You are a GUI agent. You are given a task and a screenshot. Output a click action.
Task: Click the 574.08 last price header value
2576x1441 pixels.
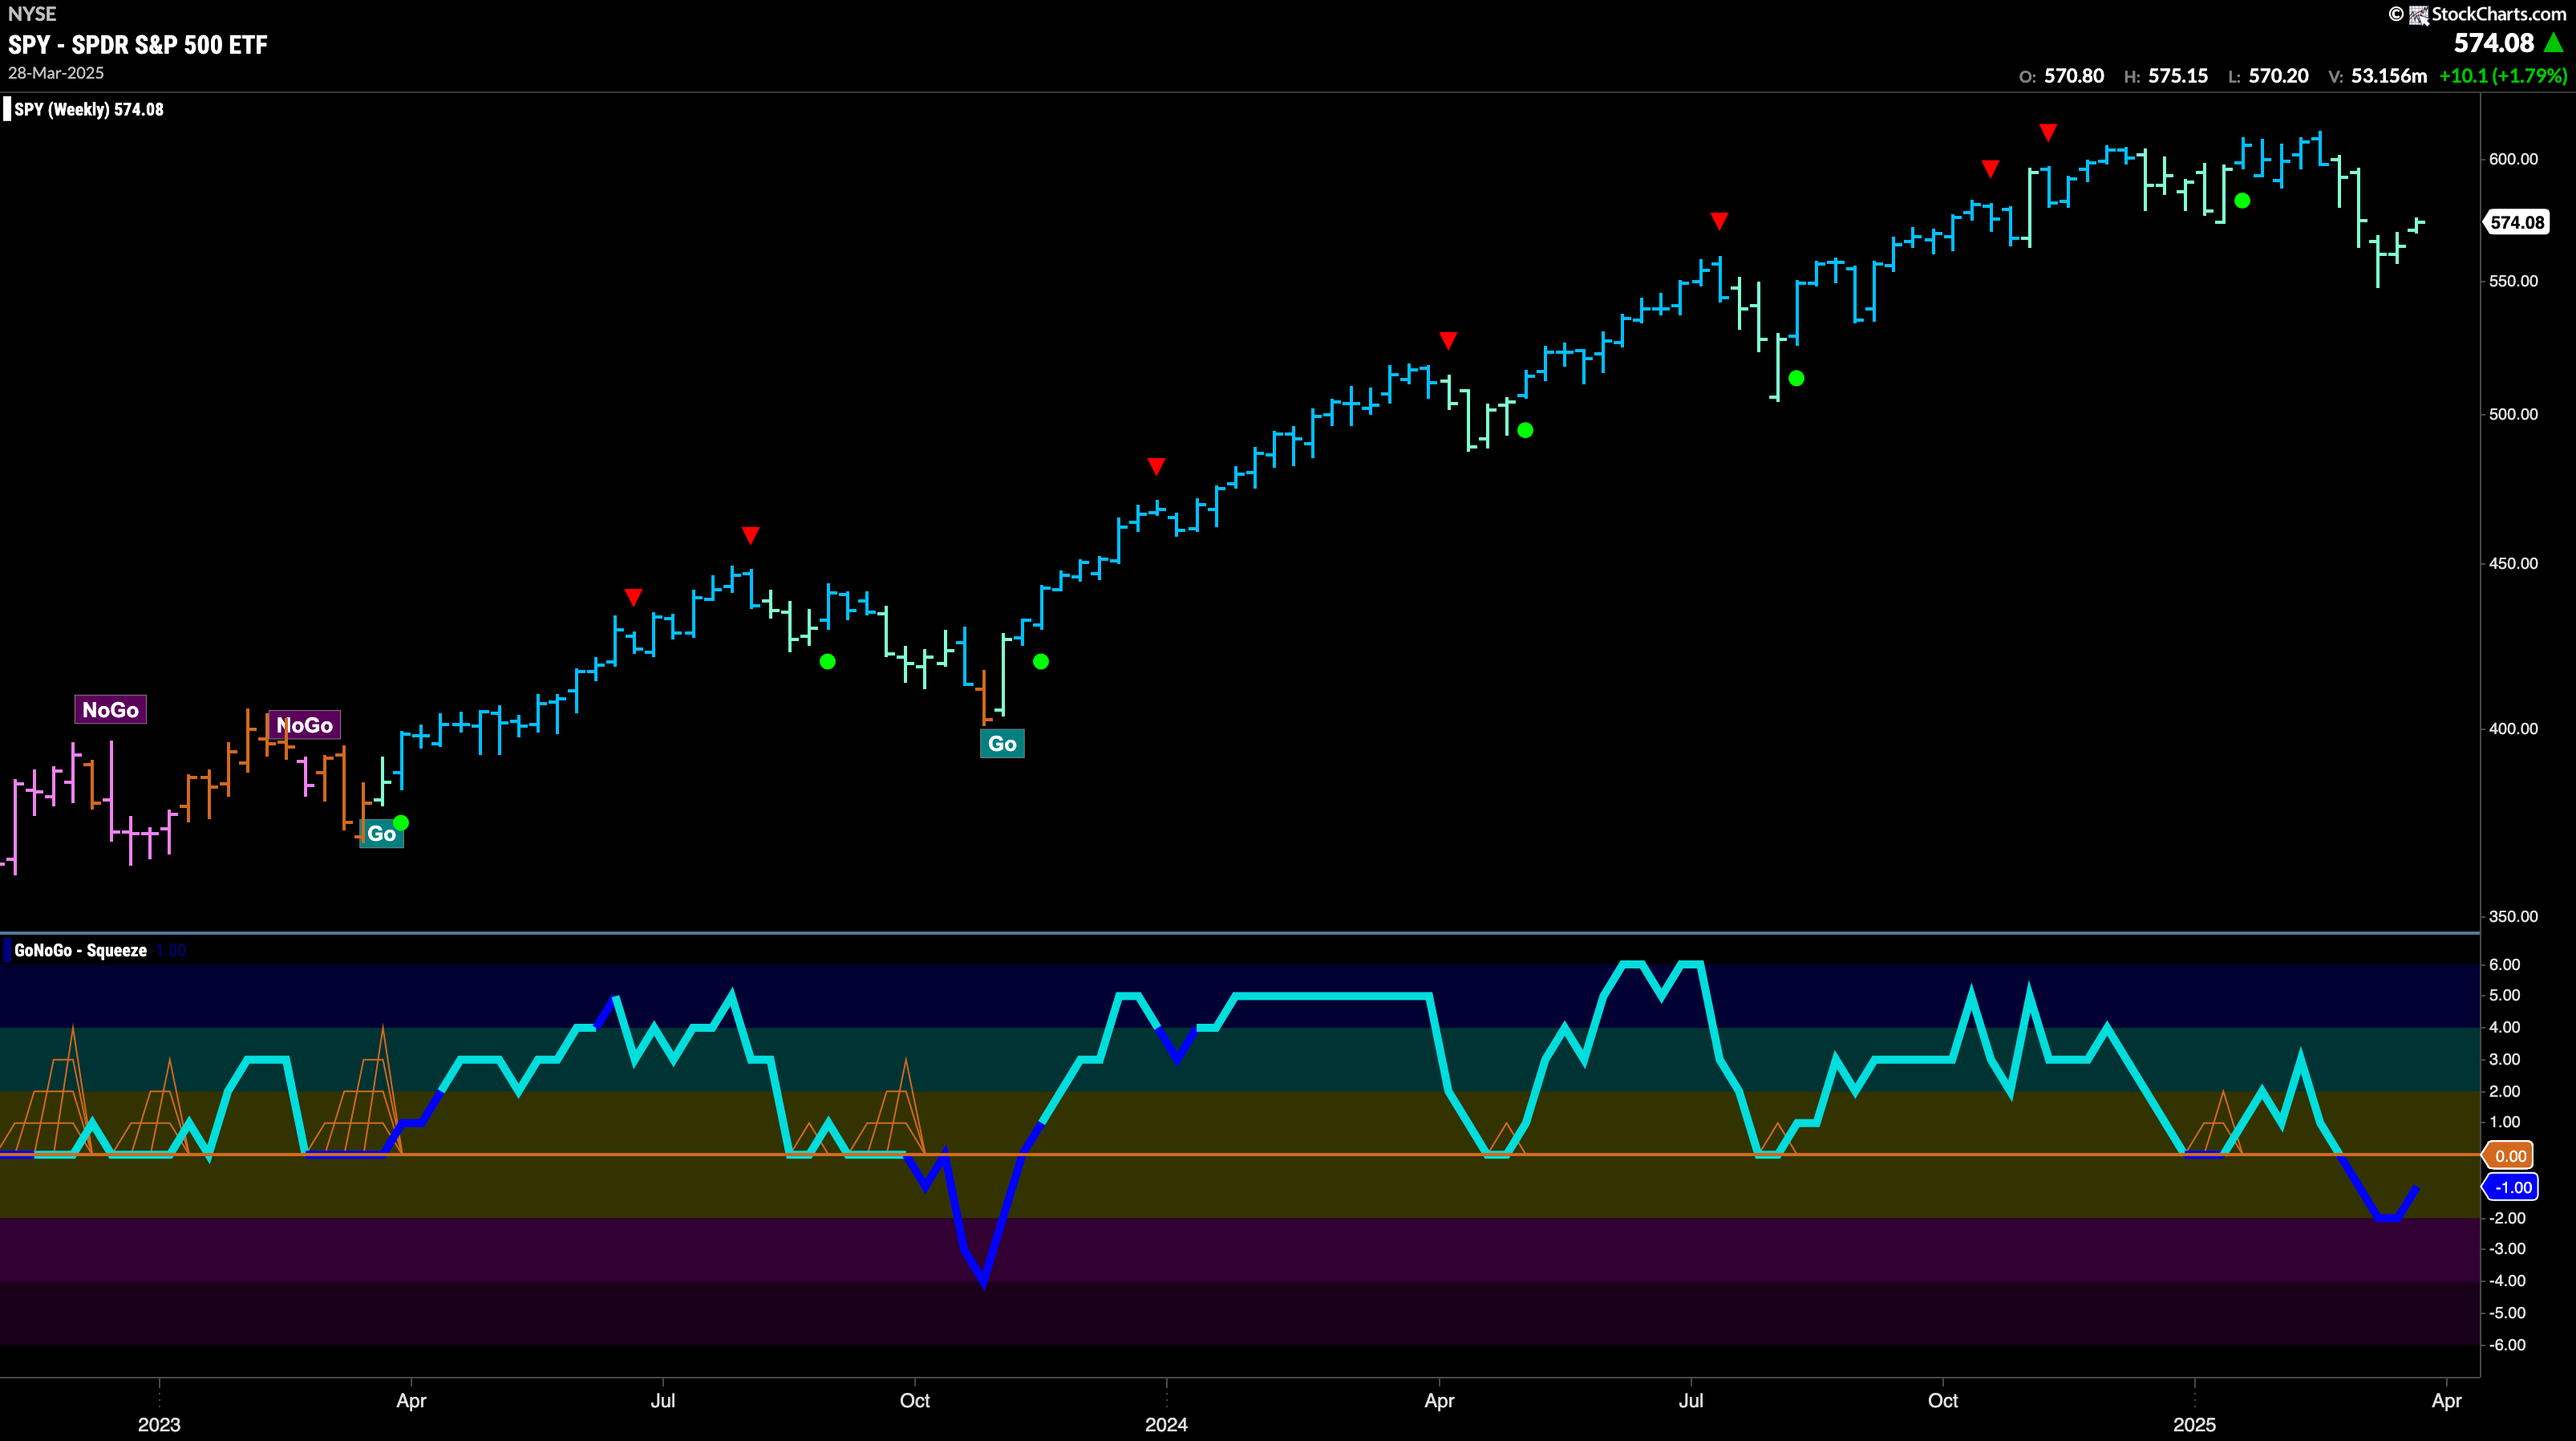(2494, 43)
